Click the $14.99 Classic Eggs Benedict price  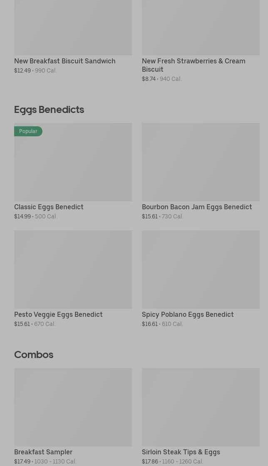pos(22,216)
